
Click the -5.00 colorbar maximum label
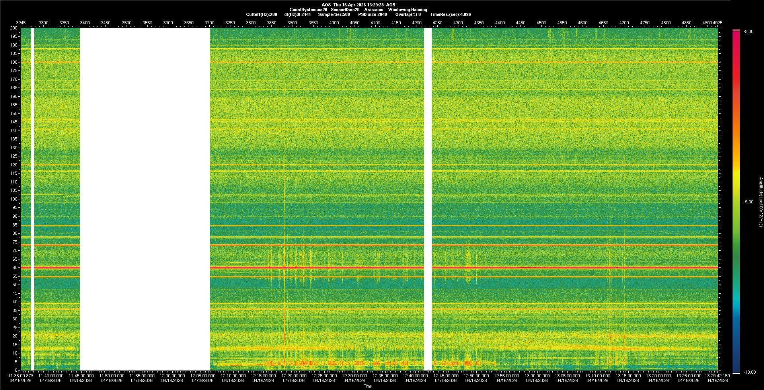coord(748,31)
